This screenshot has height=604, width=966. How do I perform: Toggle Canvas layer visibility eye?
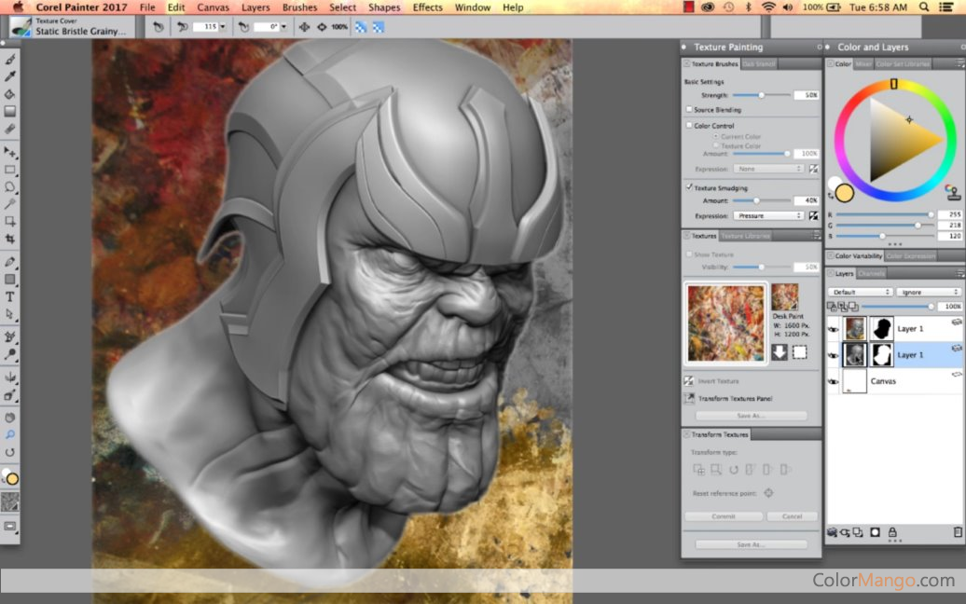pyautogui.click(x=833, y=382)
